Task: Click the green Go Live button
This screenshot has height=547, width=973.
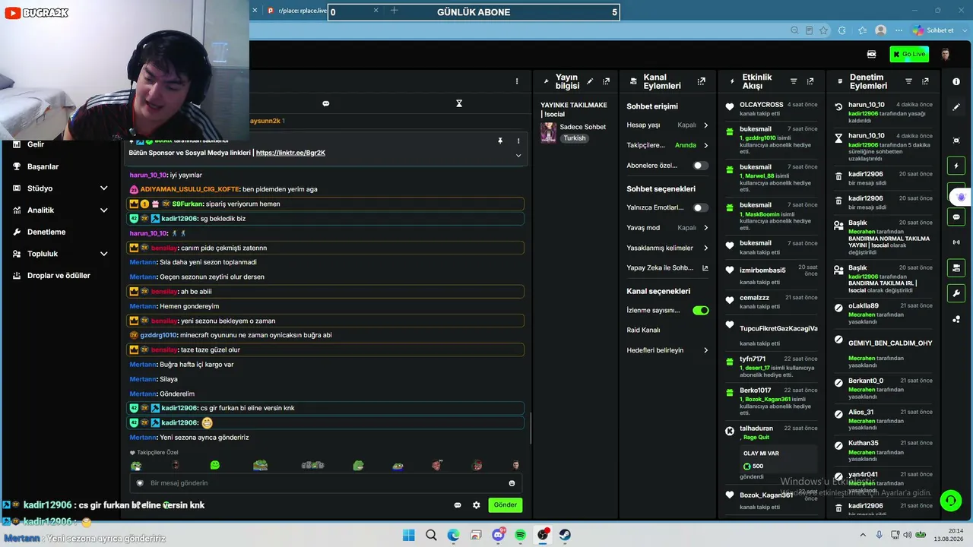Action: 909,54
